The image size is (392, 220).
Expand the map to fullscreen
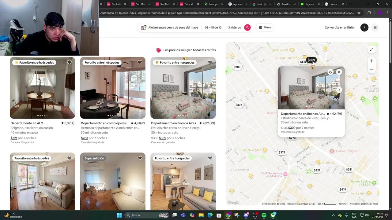[x=371, y=50]
